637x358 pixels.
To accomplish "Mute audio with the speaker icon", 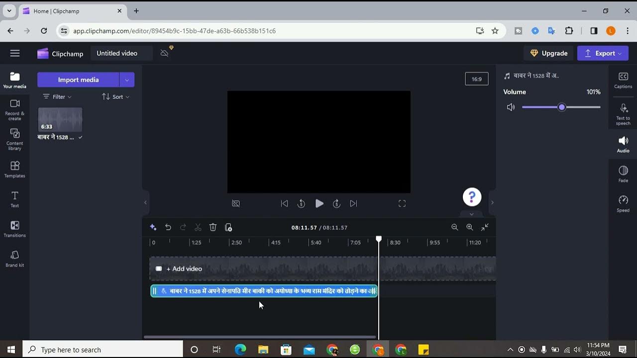I will pyautogui.click(x=511, y=107).
